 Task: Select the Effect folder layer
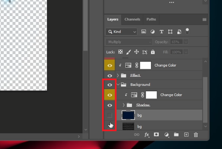159,76
